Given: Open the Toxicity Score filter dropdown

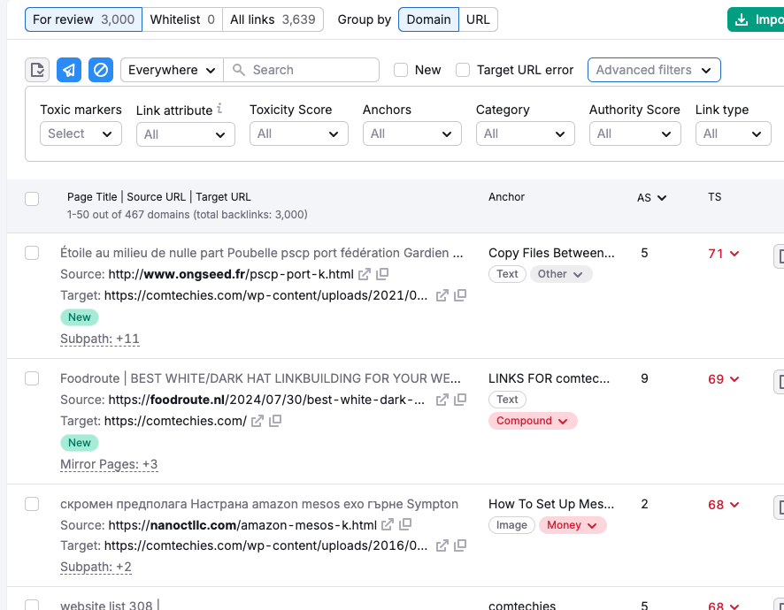Looking at the screenshot, I should click(x=299, y=133).
